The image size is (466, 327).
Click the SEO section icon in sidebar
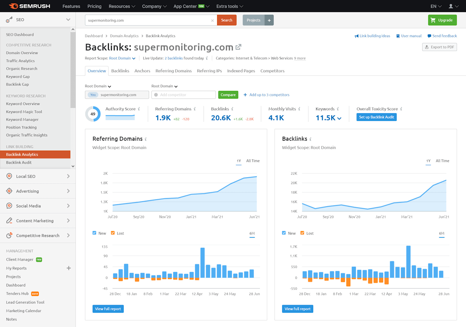pyautogui.click(x=9, y=19)
